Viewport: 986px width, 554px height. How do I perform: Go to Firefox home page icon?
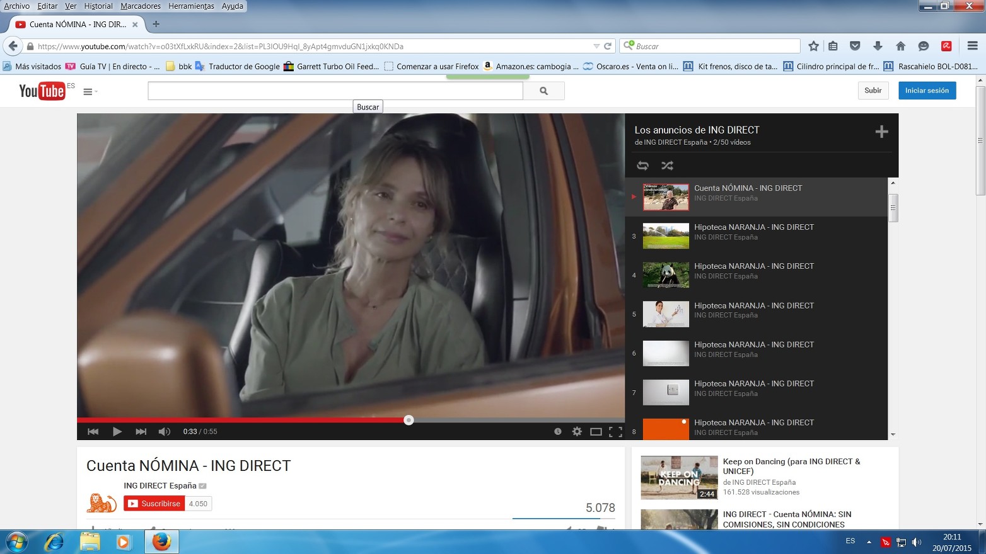pos(900,46)
